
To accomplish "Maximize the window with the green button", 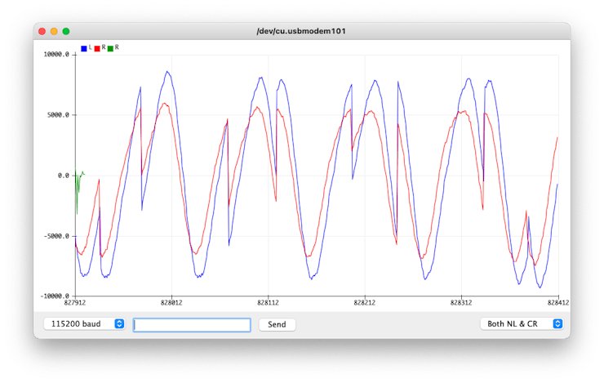I will click(66, 31).
